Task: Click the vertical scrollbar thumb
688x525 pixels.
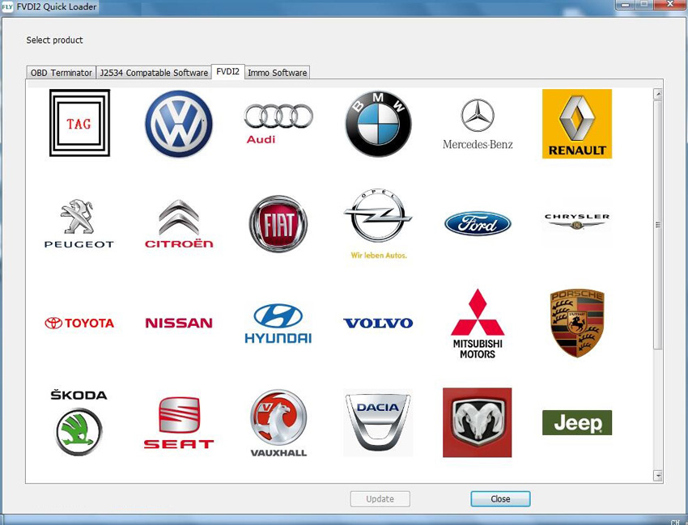Action: click(x=658, y=225)
